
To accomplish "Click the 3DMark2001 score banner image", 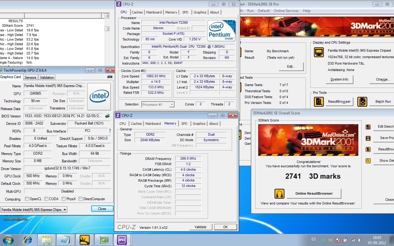I will pyautogui.click(x=308, y=140).
